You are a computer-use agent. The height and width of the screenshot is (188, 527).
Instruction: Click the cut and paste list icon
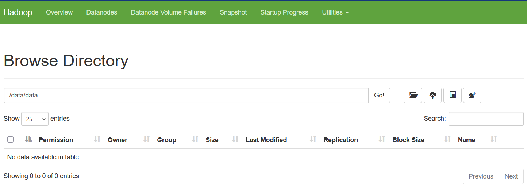453,95
